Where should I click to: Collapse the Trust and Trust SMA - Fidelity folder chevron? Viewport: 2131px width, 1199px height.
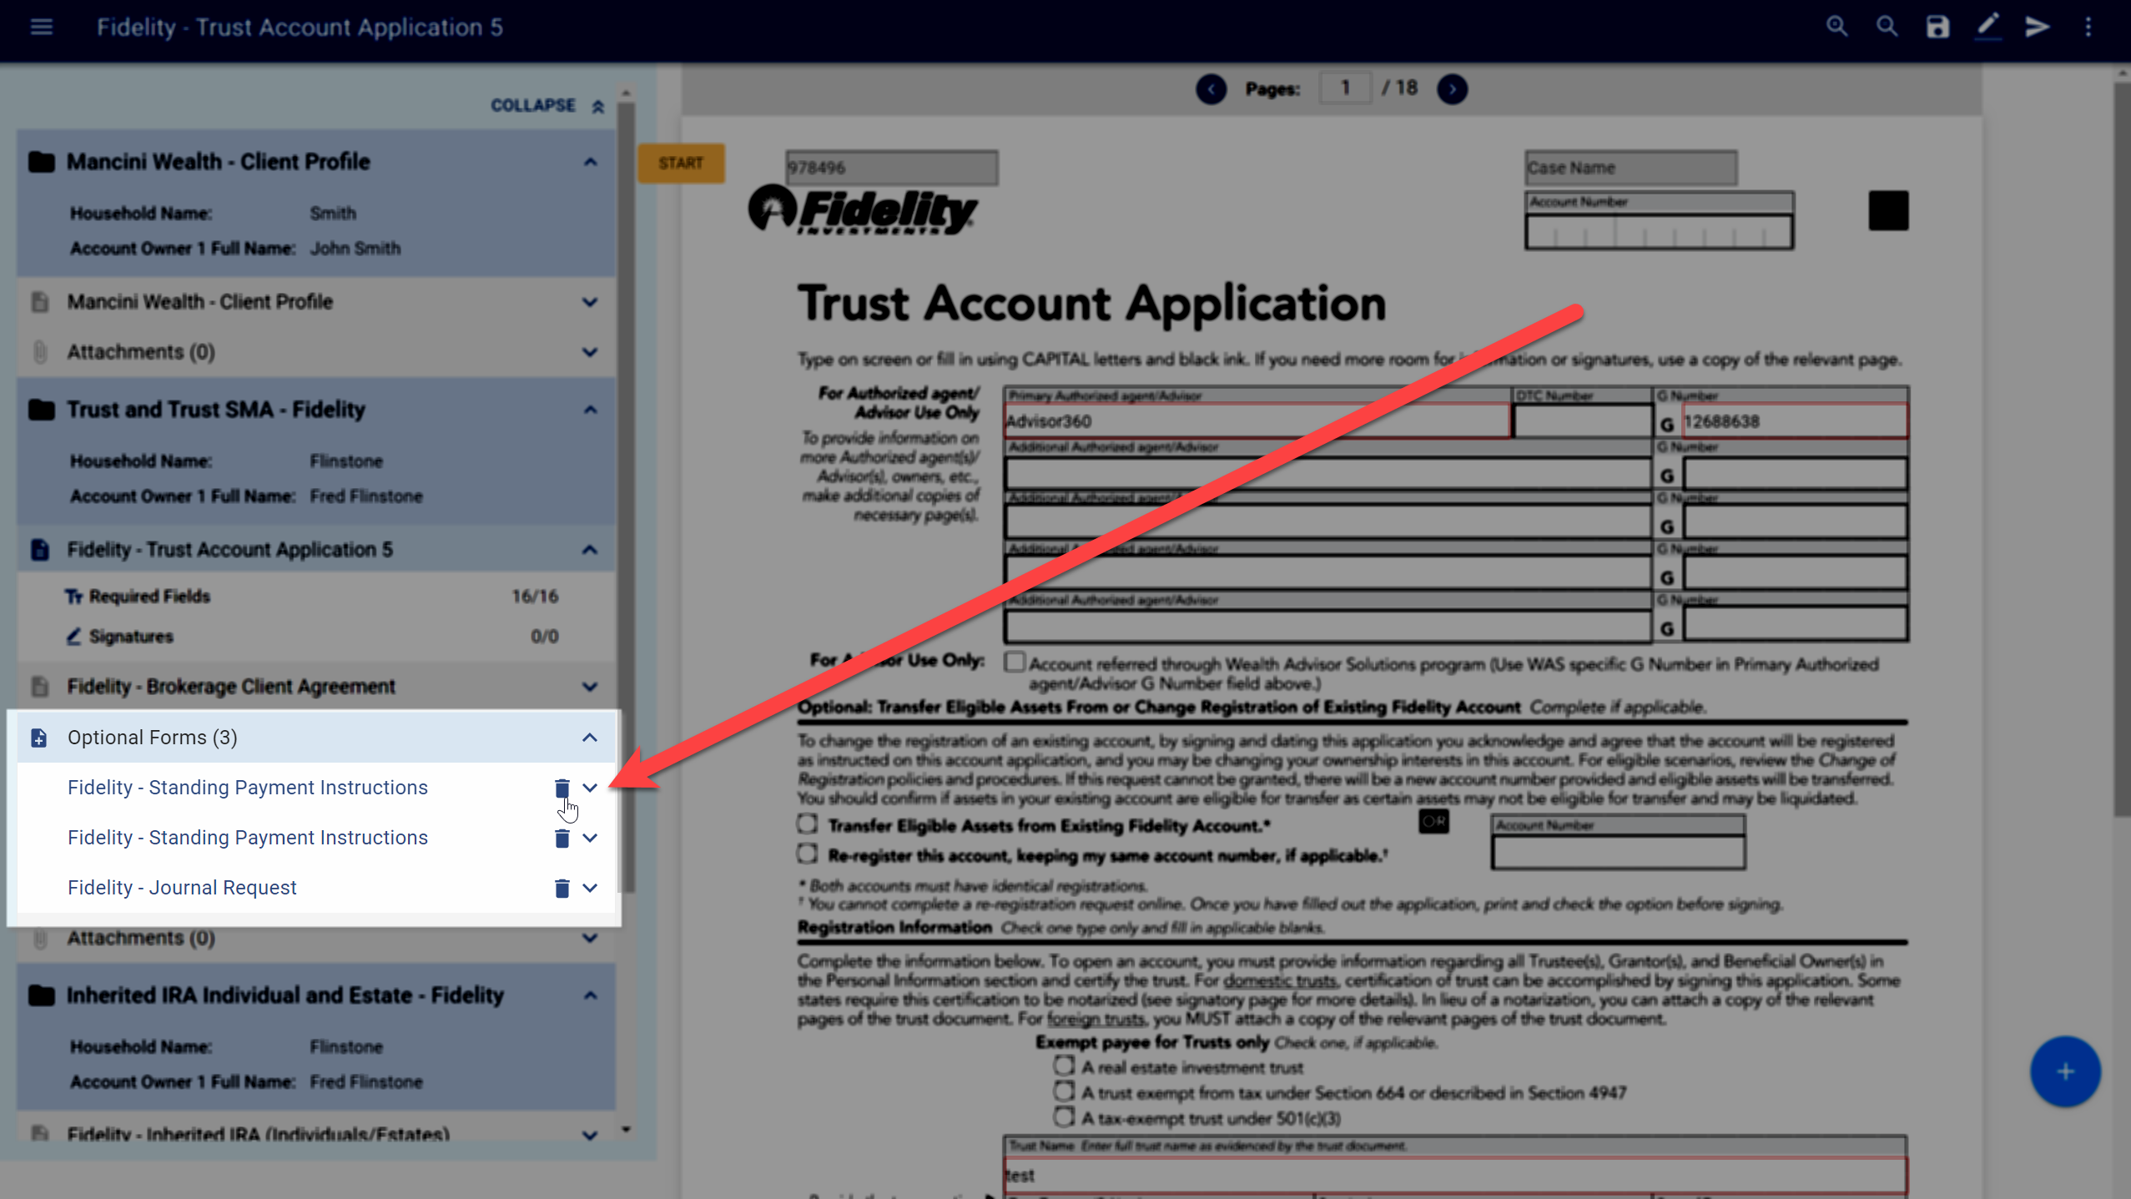tap(590, 410)
